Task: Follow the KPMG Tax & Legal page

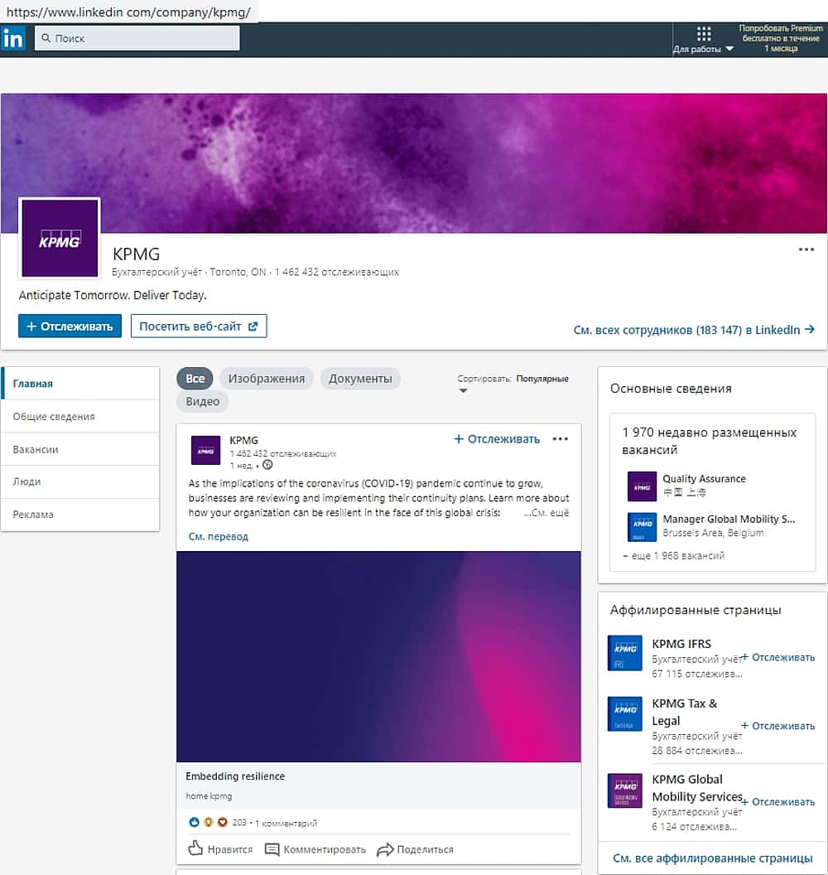Action: pos(777,726)
